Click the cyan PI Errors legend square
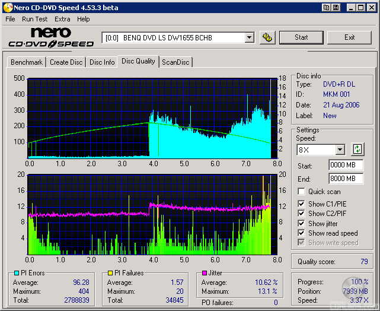380x311 pixels. pos(16,274)
